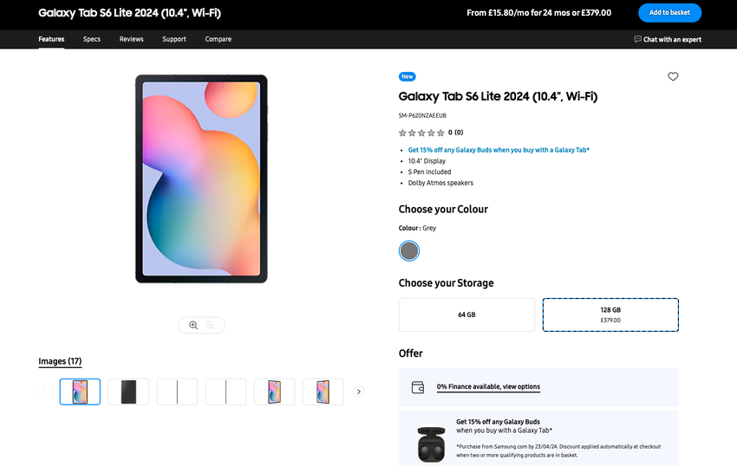Show previous image thumbnails with left arrow
Image resolution: width=737 pixels, height=466 pixels.
(44, 392)
